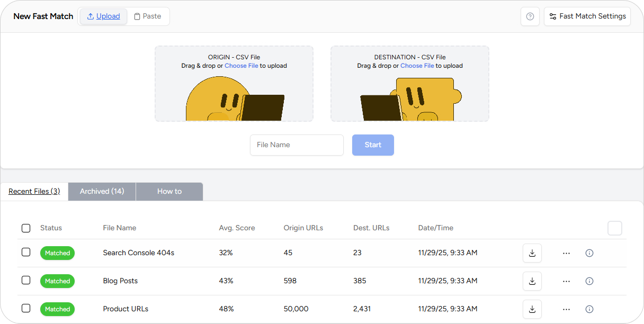Check the Search Console 404s row checkbox

(x=26, y=253)
